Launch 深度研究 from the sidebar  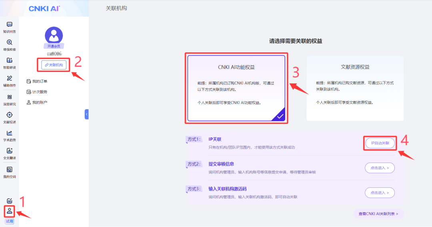coord(9,99)
